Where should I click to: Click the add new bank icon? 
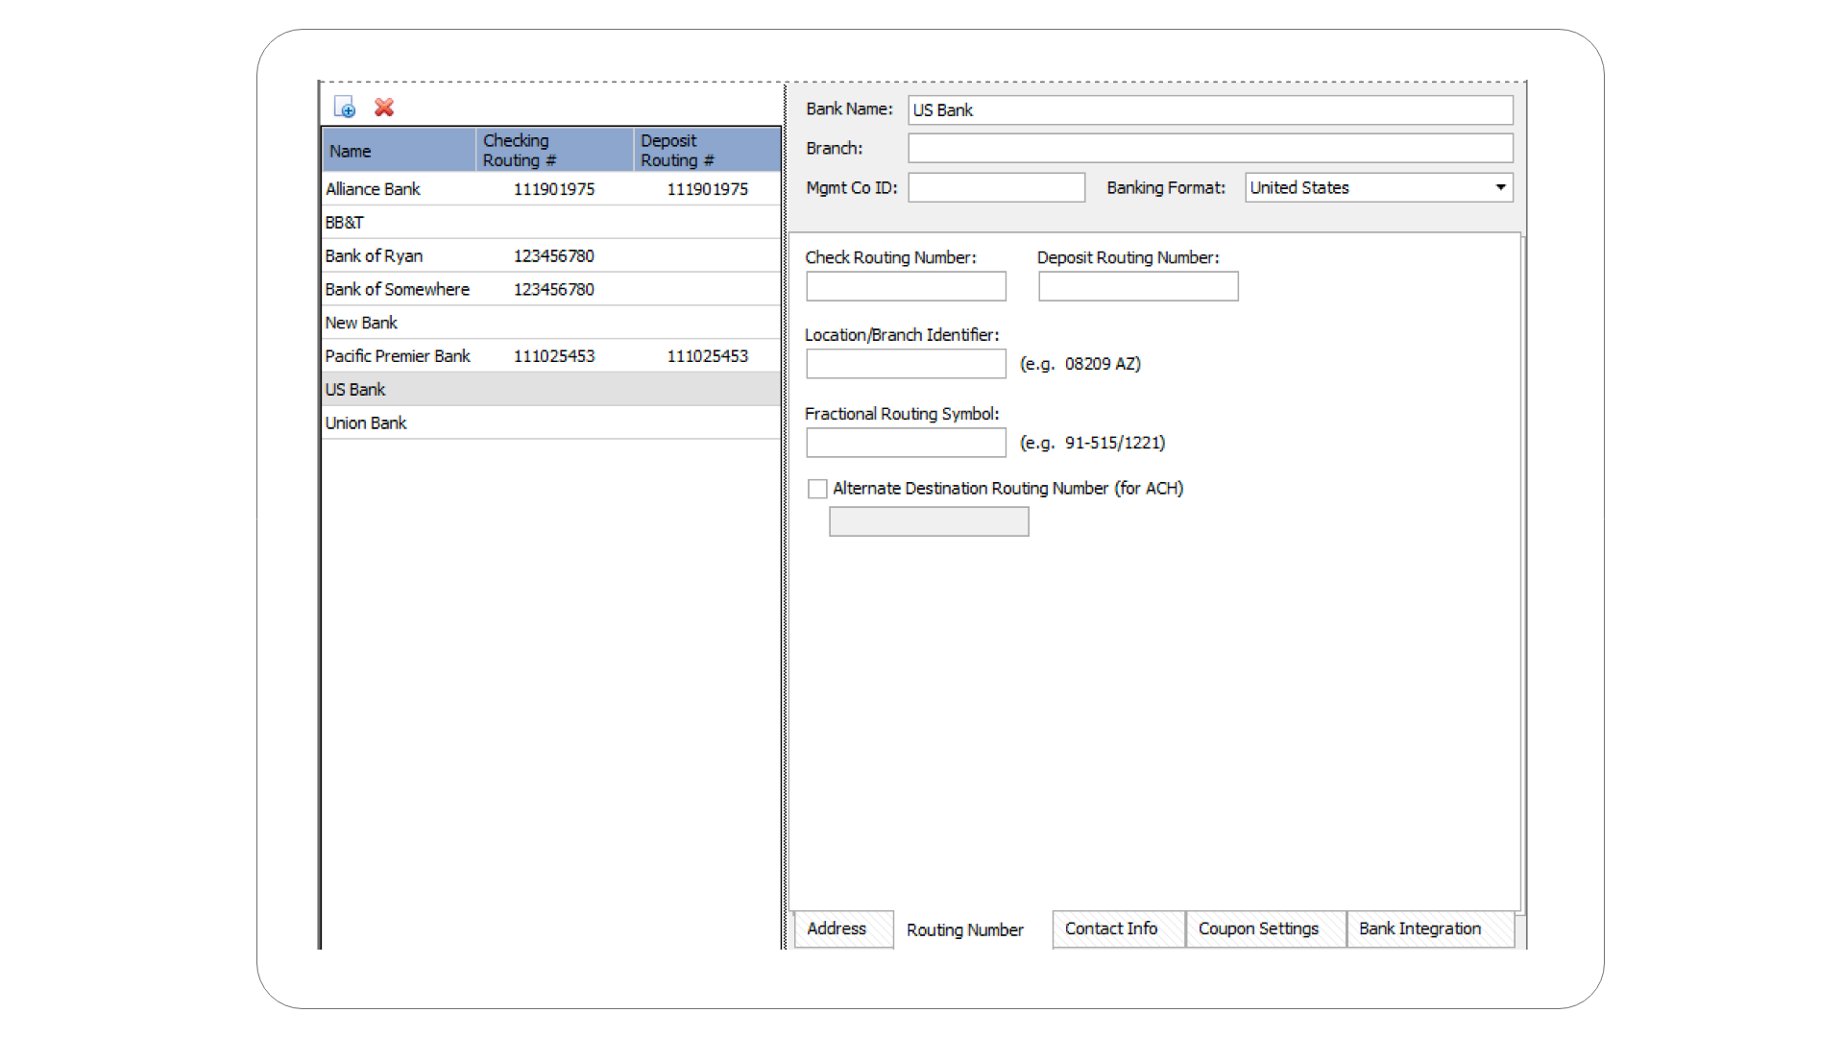pyautogui.click(x=345, y=108)
